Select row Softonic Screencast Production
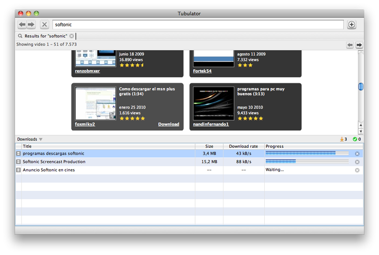This screenshot has height=255, width=379. 189,162
